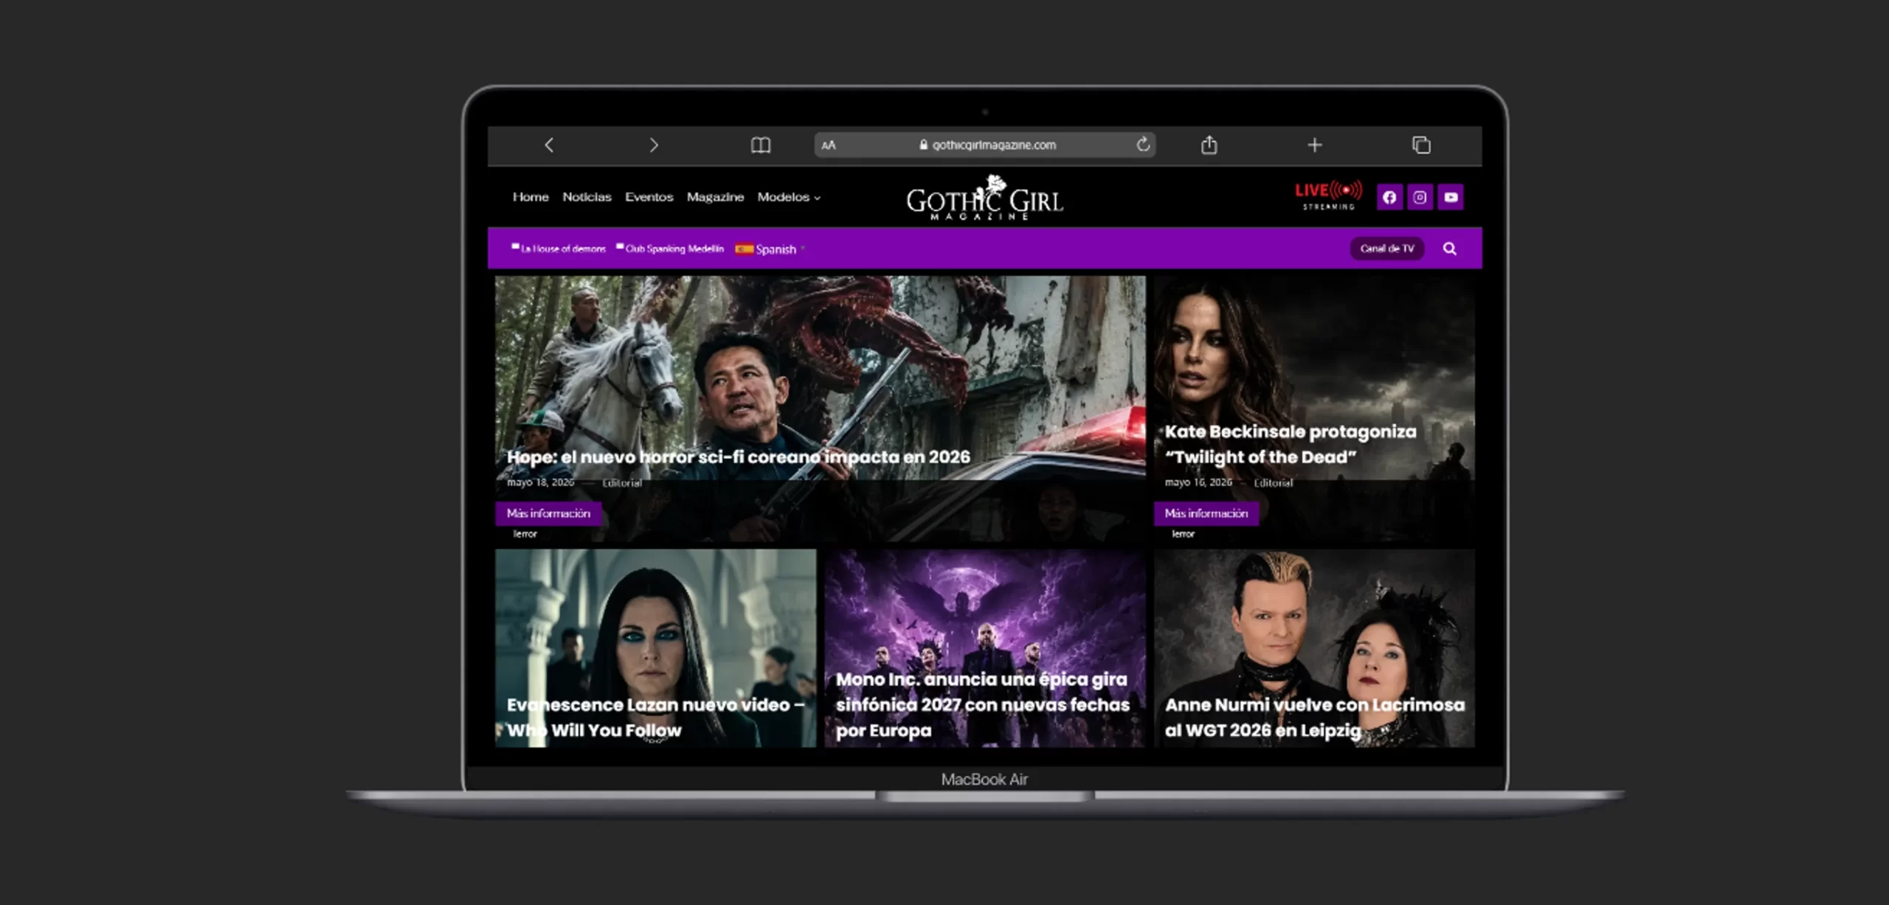Open Mono Inc. gira sinfónica 2027 article
The image size is (1889, 905).
(982, 704)
